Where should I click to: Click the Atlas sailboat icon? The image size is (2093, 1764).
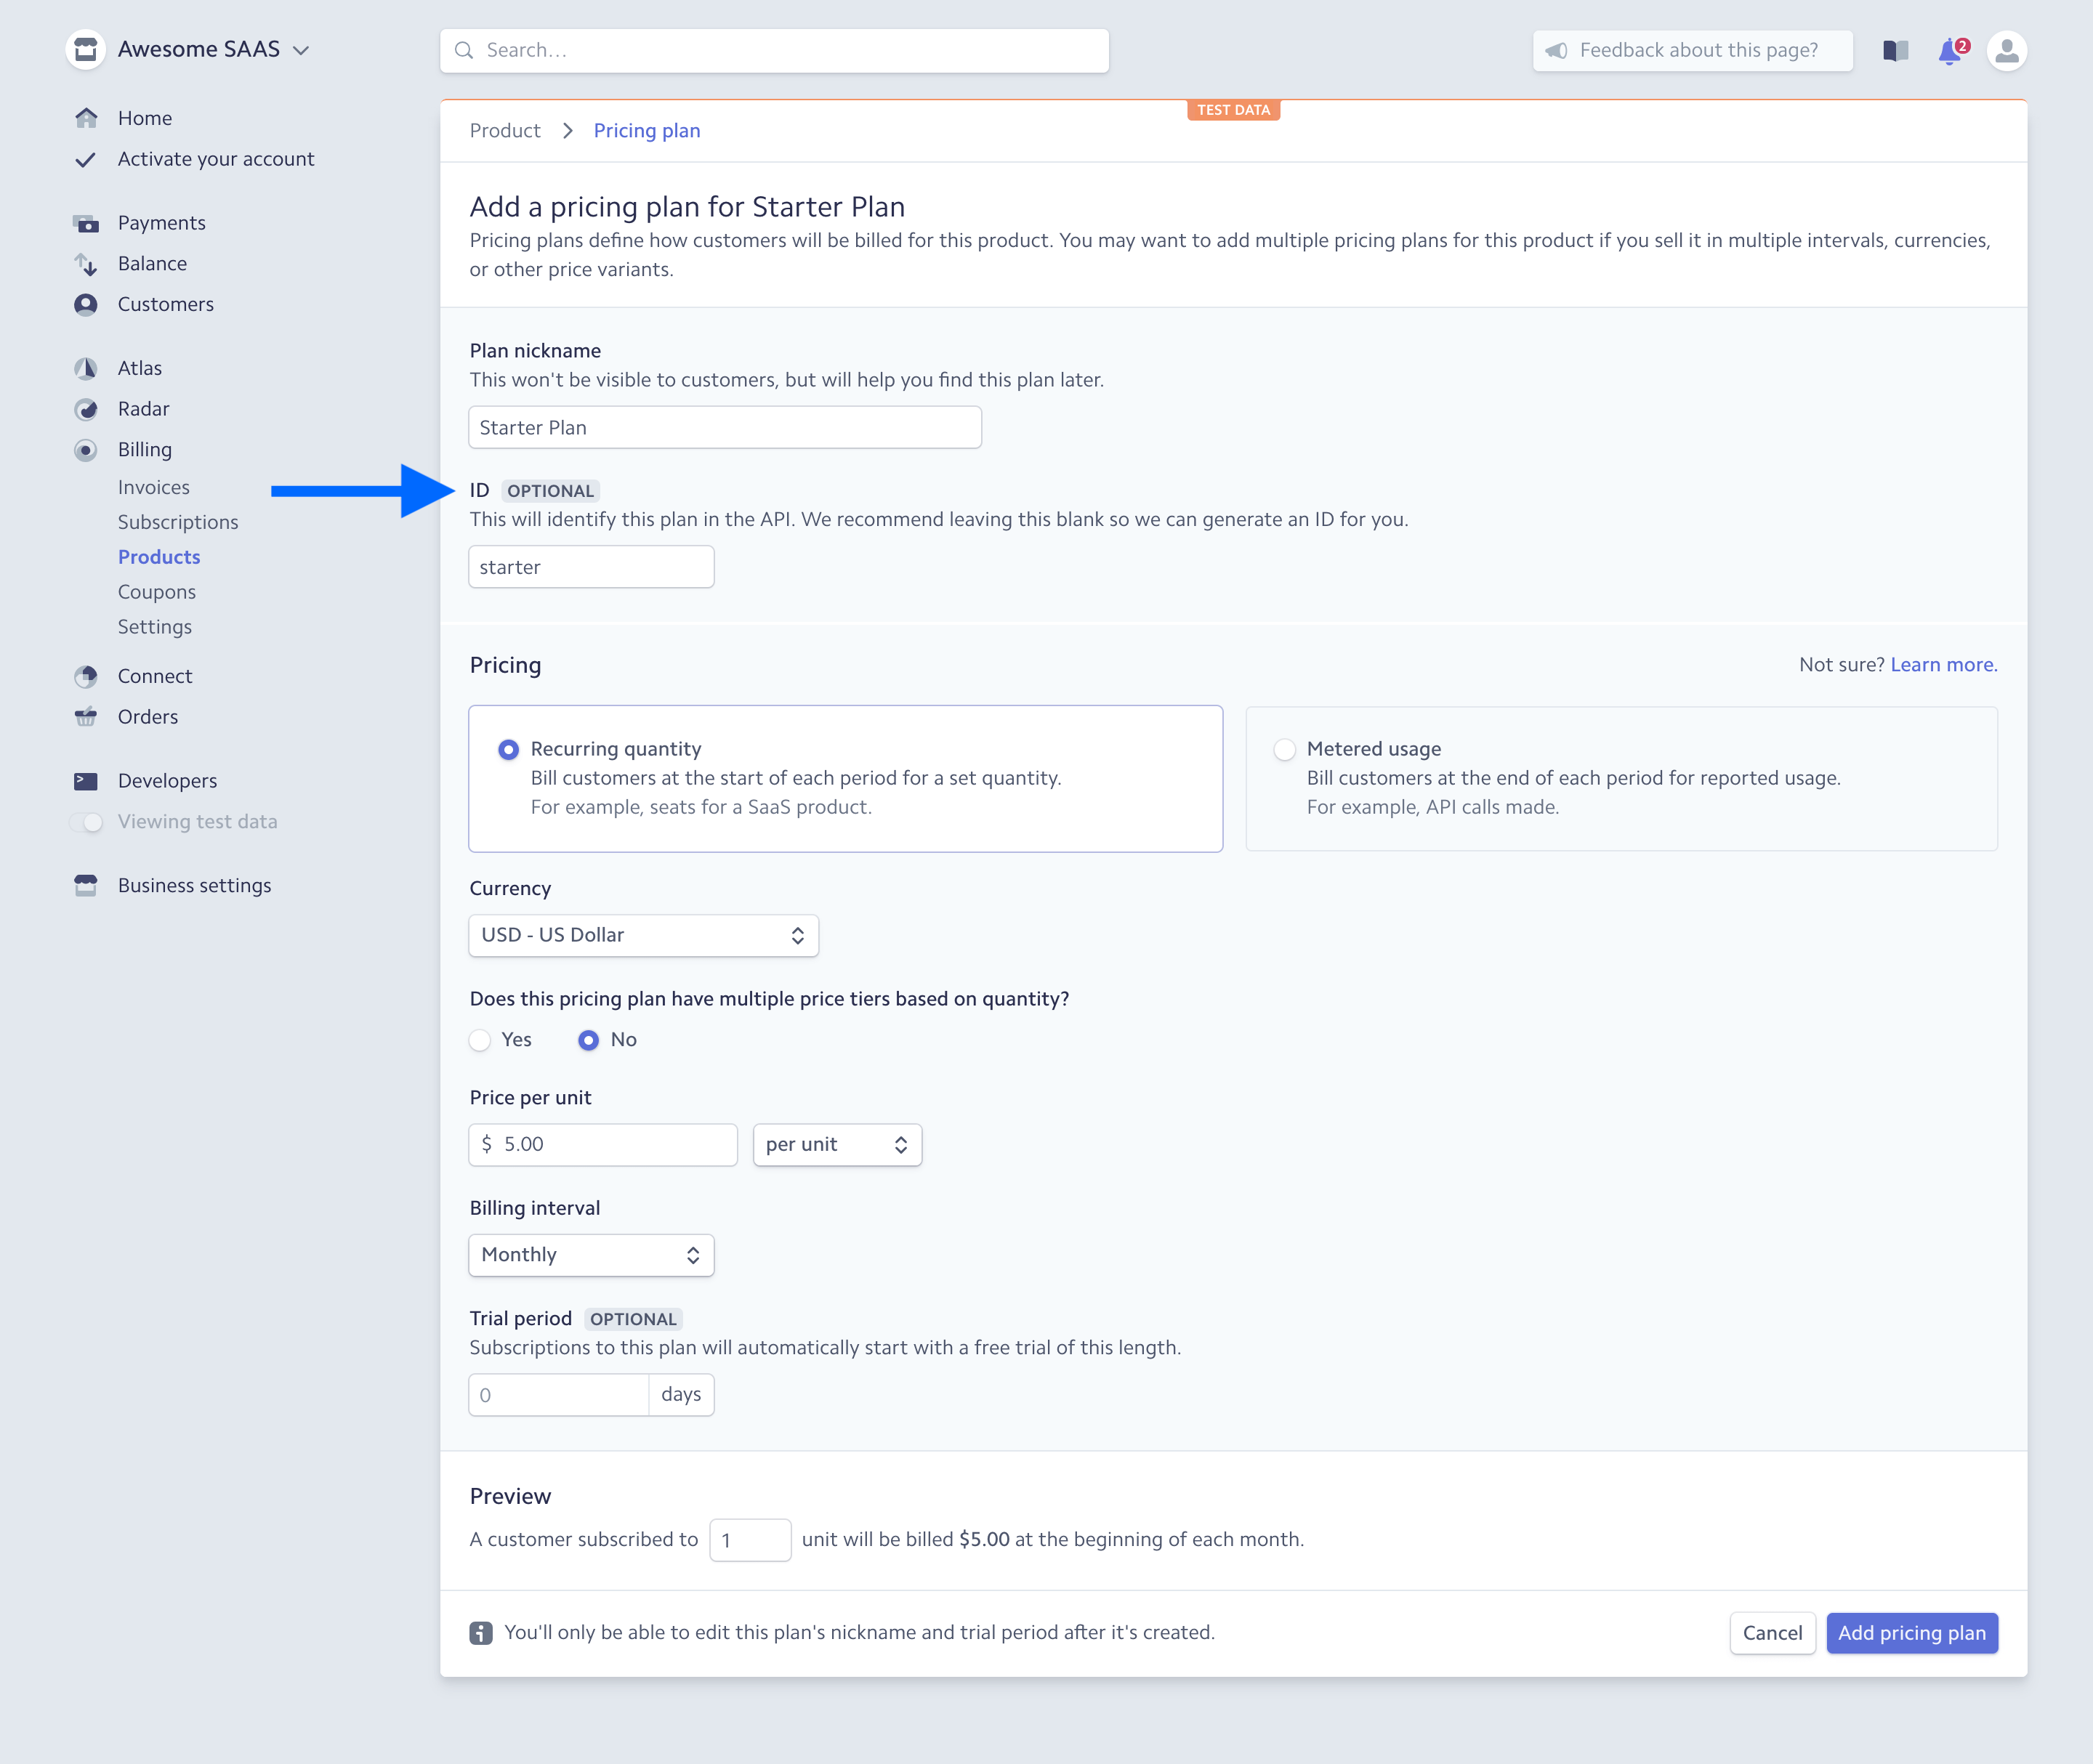pyautogui.click(x=86, y=368)
